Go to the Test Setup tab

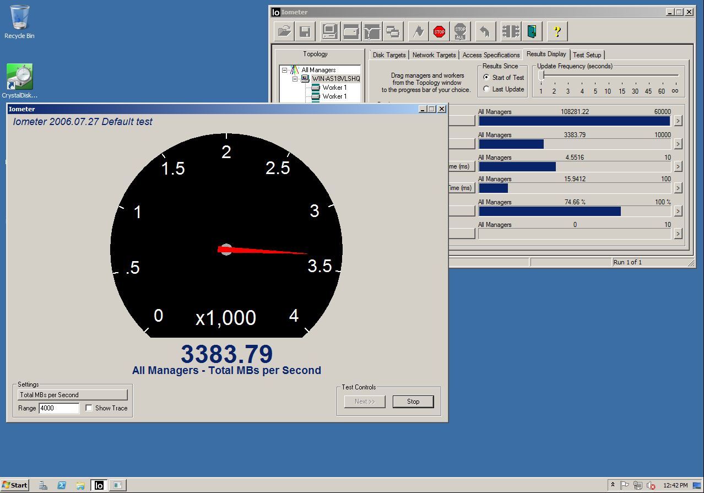pos(587,55)
